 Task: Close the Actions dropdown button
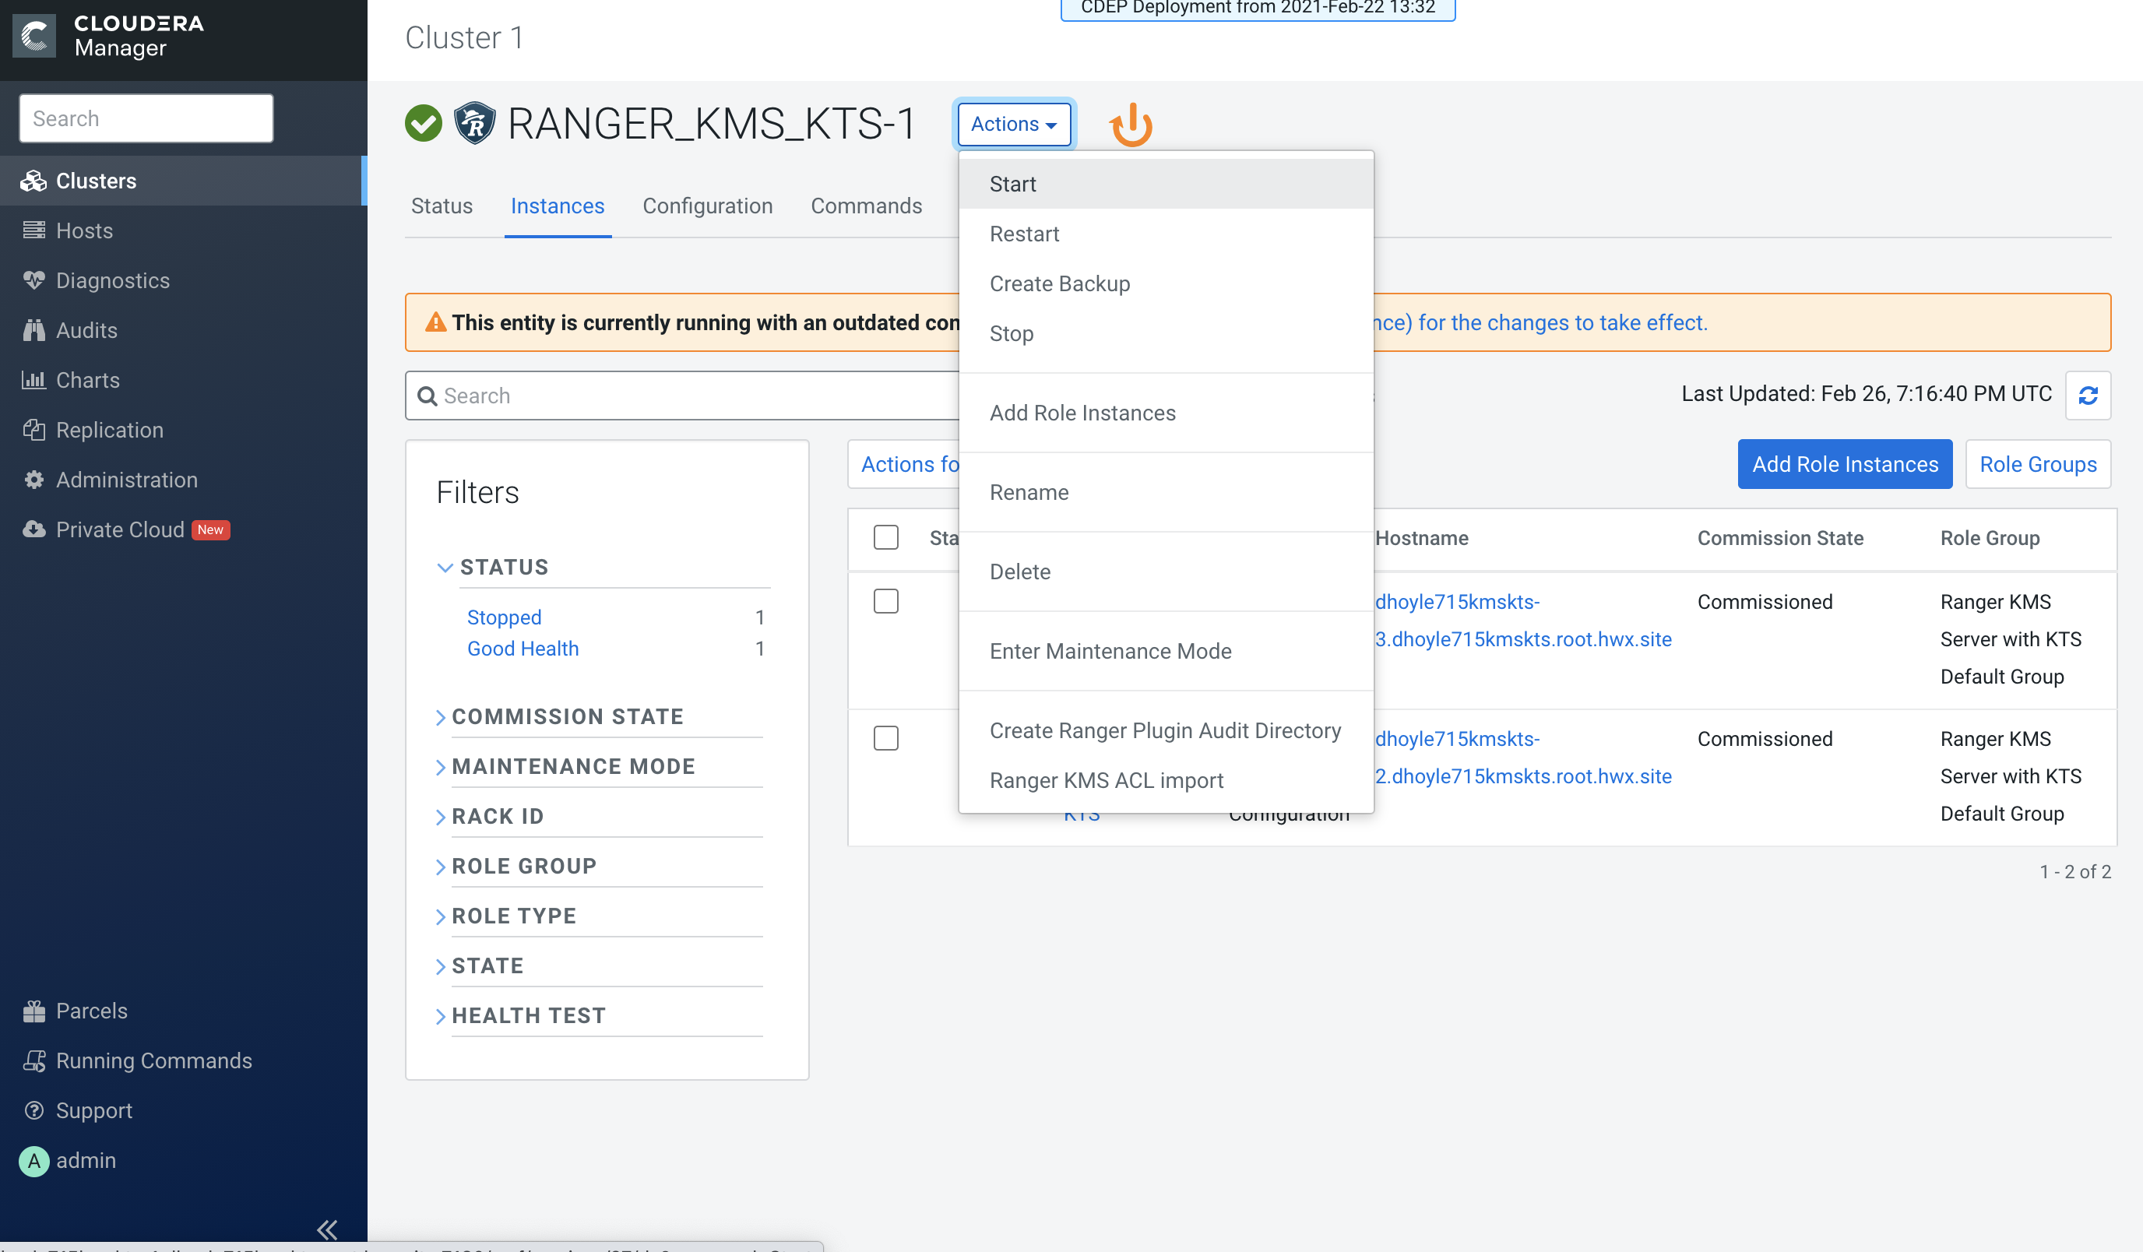tap(1014, 124)
